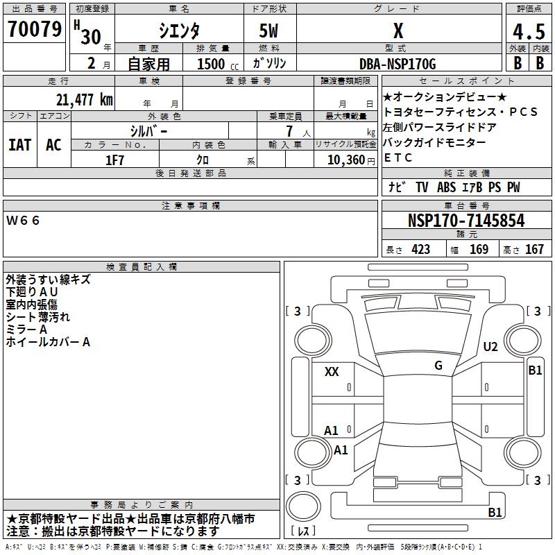Select the grade value X
The height and width of the screenshot is (555, 555).
pos(398,31)
